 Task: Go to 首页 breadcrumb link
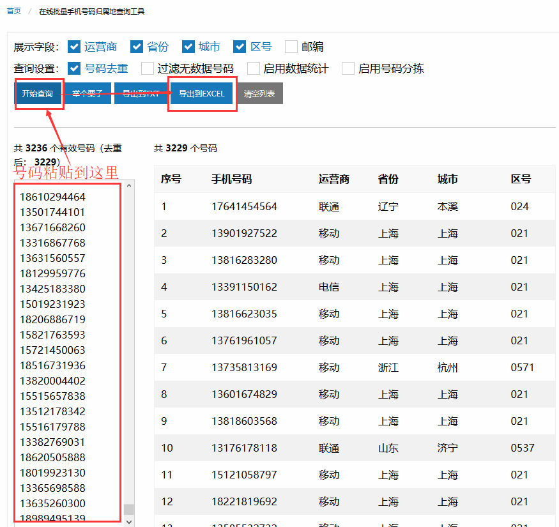tap(14, 11)
